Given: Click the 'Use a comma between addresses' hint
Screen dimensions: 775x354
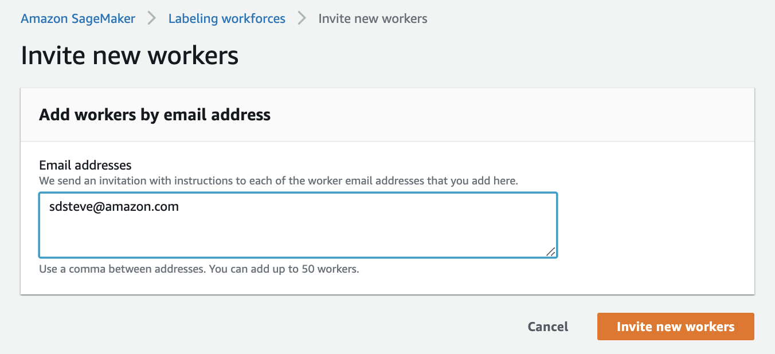Looking at the screenshot, I should click(x=121, y=269).
